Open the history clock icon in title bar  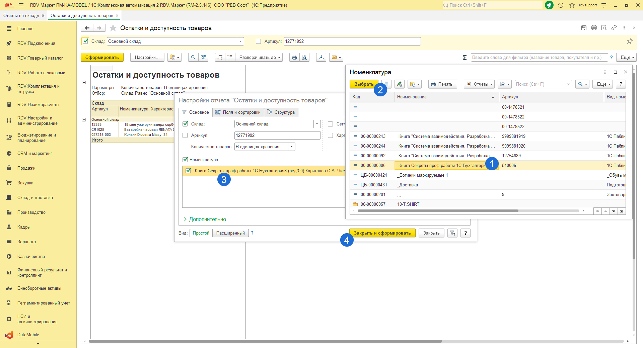[x=561, y=5]
